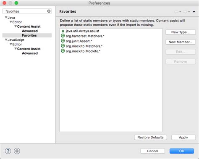Viewport: 199px width, 159px height.
Task: Click the disabled Remove button
Action: tap(181, 61)
